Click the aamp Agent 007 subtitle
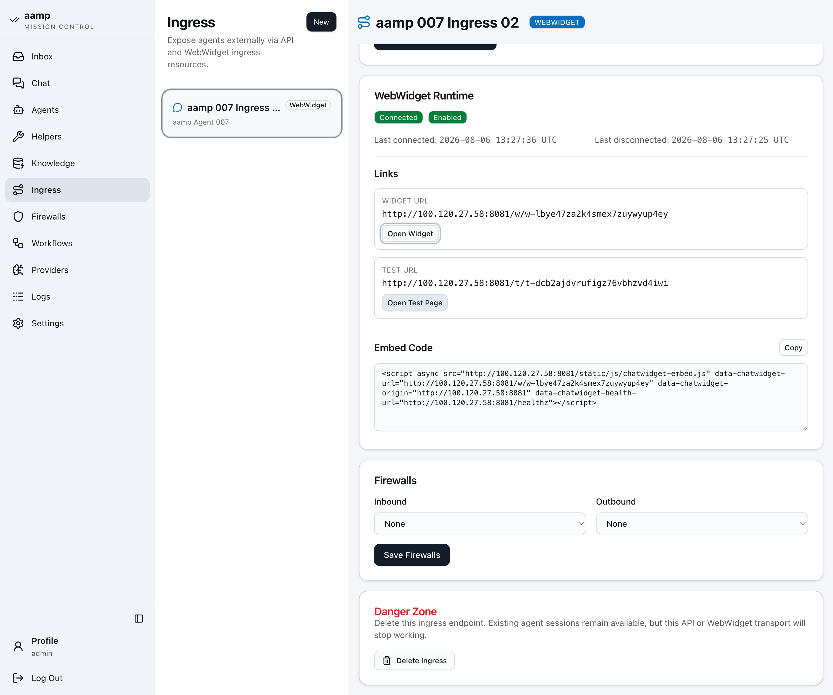 tap(201, 122)
